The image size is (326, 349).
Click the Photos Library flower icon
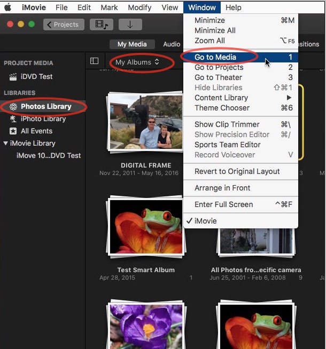[13, 107]
